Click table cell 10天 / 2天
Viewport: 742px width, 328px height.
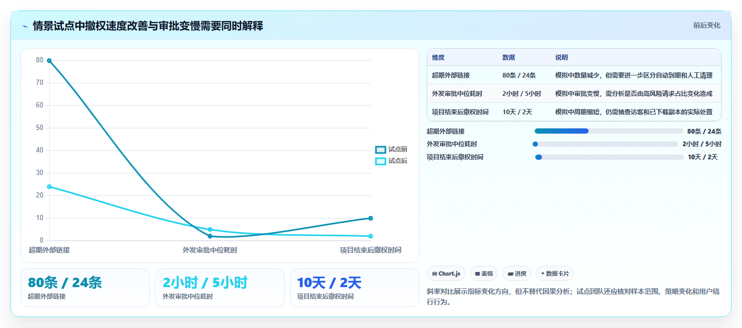pos(517,112)
